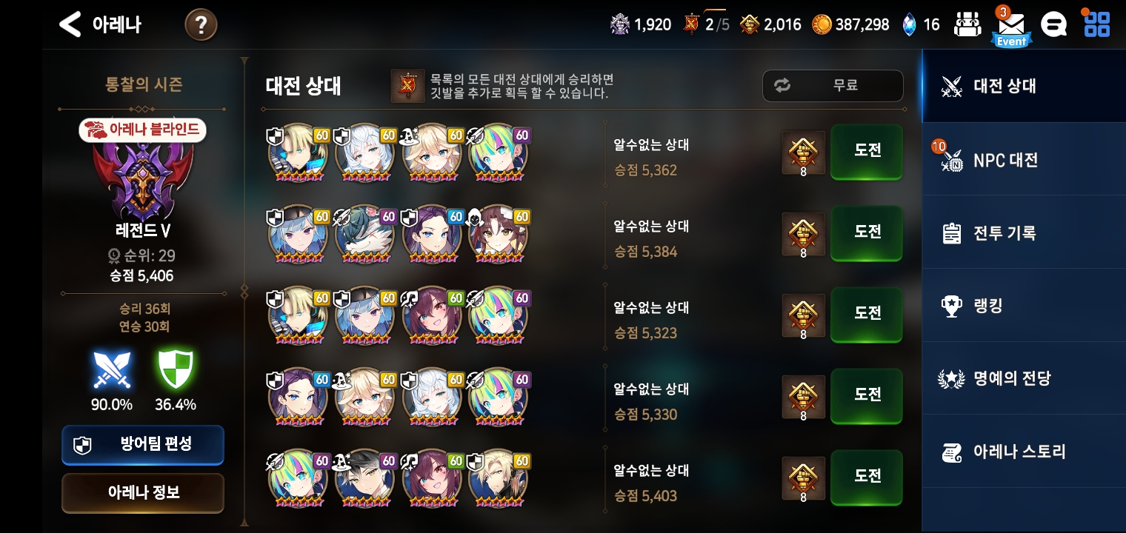The image size is (1126, 533).
Task: Challenge the opponent with 승점 5,403
Action: (867, 477)
